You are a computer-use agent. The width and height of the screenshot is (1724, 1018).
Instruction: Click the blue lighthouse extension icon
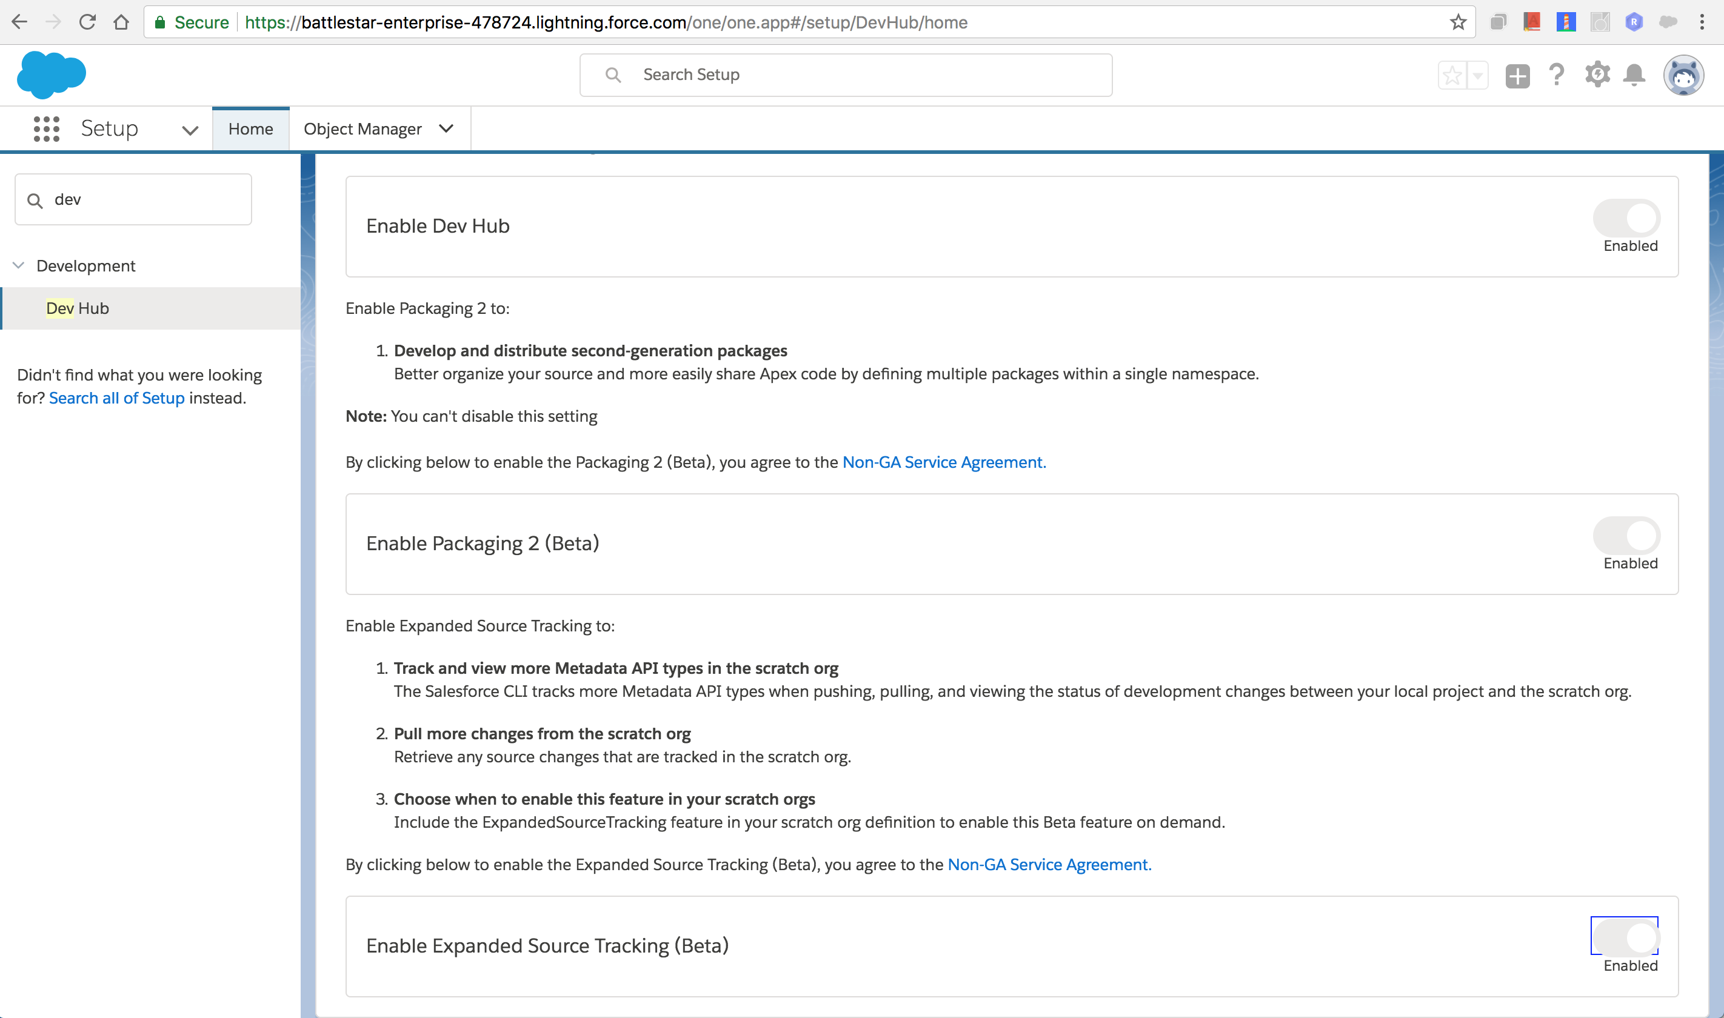pos(1566,22)
